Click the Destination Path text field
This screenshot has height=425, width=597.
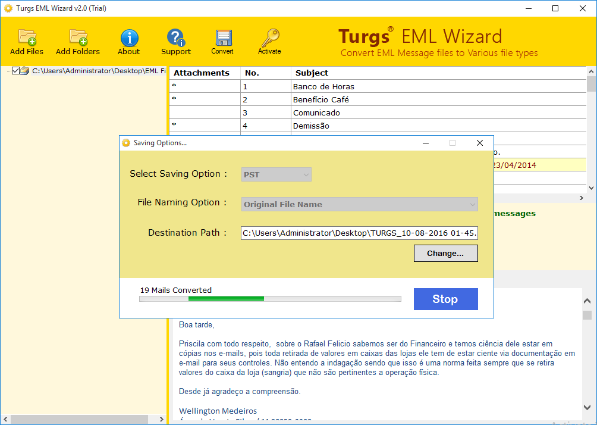tap(359, 233)
